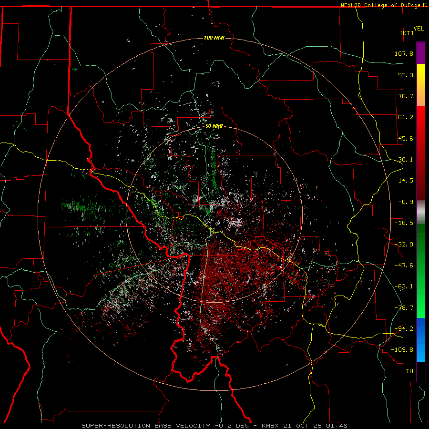Click the 100 NMI range ring label
The height and width of the screenshot is (429, 429).
coord(214,38)
